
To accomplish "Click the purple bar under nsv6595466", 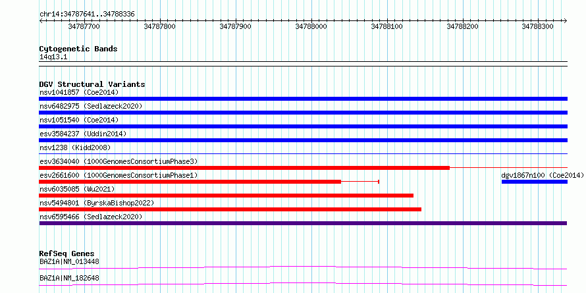I will (x=303, y=223).
